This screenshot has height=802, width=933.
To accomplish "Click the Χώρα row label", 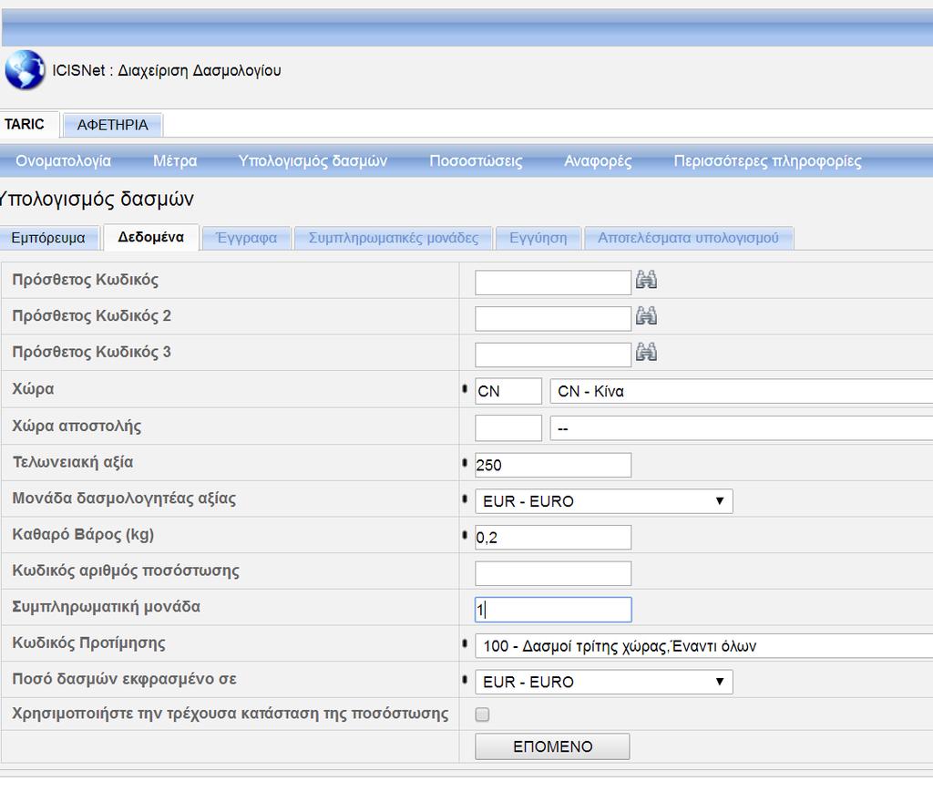I will [x=34, y=389].
